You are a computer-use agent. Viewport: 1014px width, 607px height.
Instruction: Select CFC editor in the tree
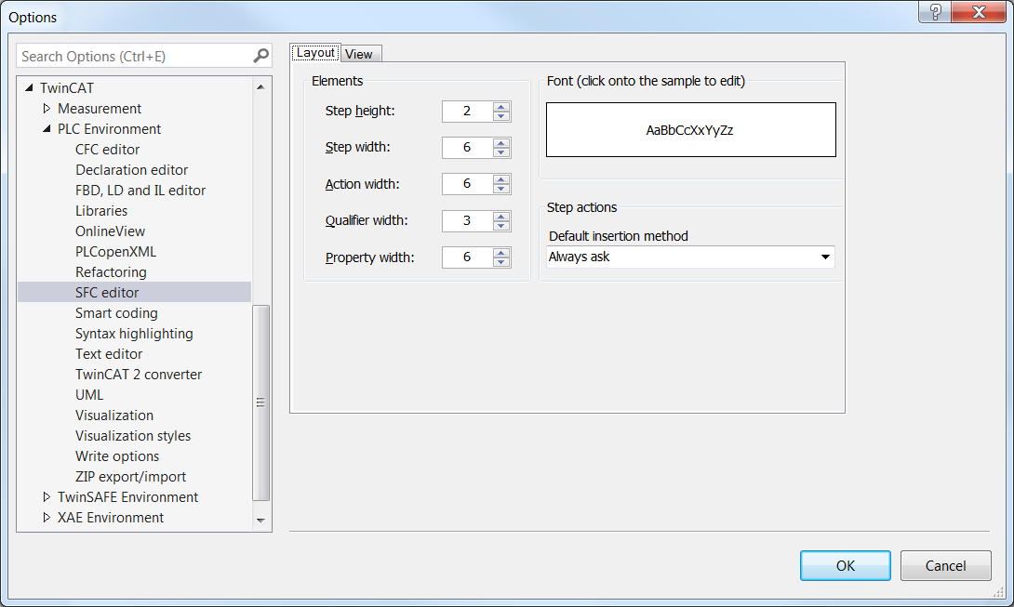[x=107, y=150]
